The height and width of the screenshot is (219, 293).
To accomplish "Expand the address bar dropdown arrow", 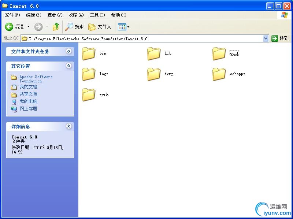I will [266, 38].
